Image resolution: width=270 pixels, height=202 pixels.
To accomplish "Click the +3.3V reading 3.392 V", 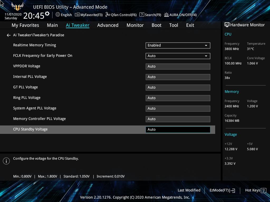I will pyautogui.click(x=230, y=164).
